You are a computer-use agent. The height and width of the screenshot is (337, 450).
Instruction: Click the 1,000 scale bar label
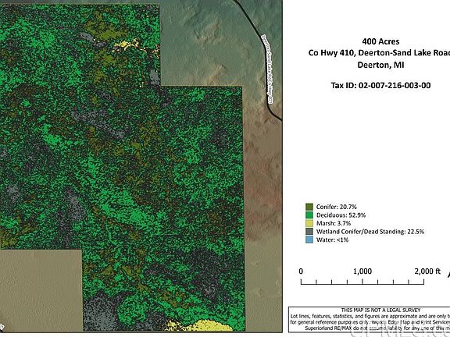362,271
